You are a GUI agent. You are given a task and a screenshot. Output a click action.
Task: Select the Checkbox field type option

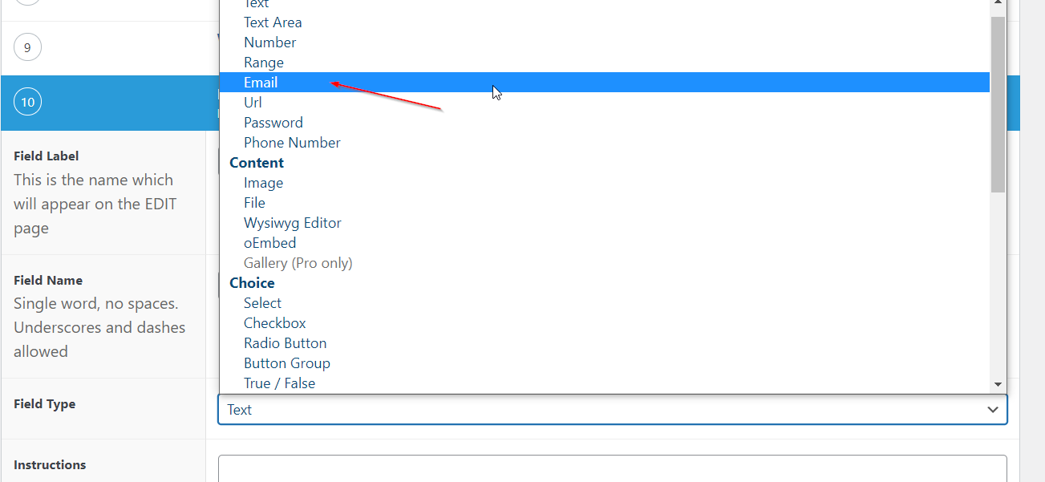coord(275,323)
